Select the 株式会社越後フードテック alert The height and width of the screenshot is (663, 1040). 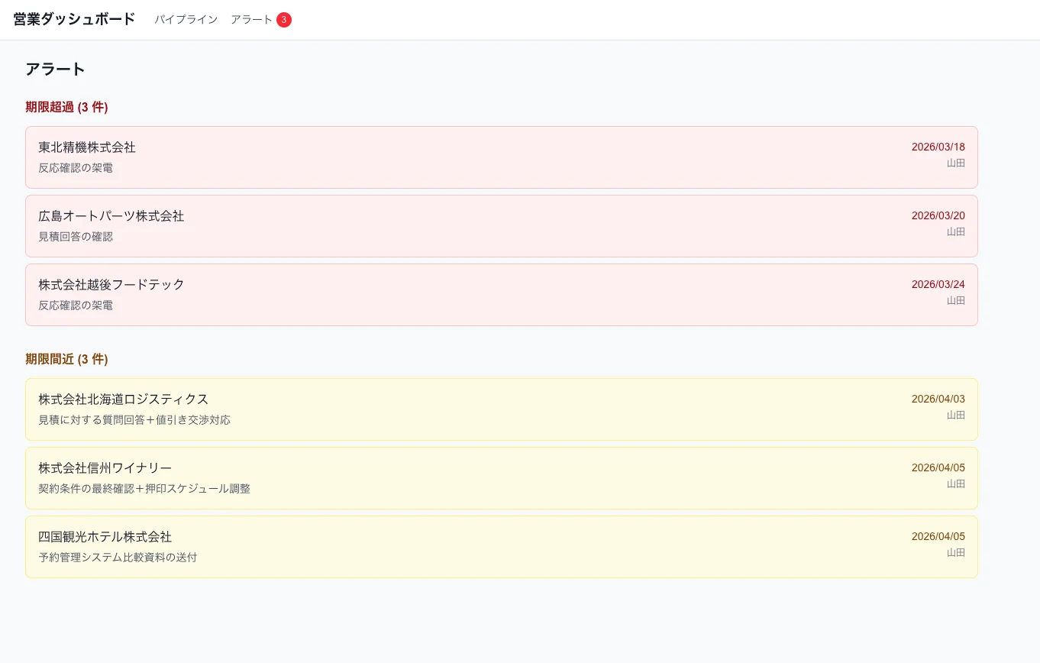(501, 295)
